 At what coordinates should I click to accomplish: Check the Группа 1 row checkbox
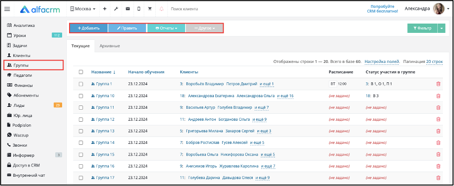(x=81, y=84)
